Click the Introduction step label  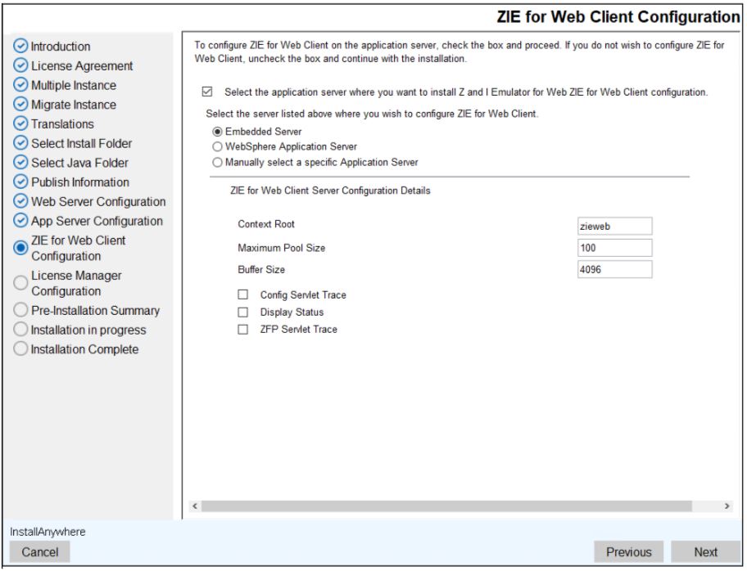(x=61, y=46)
